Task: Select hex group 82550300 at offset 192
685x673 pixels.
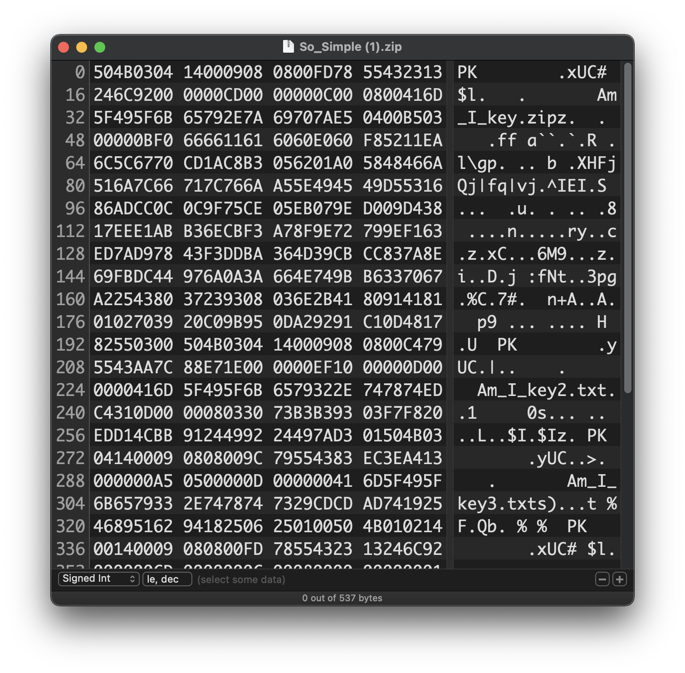Action: (x=133, y=345)
